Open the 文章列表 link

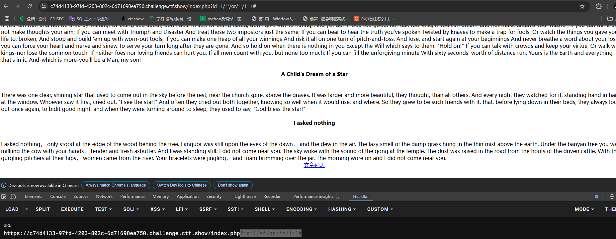(x=314, y=165)
